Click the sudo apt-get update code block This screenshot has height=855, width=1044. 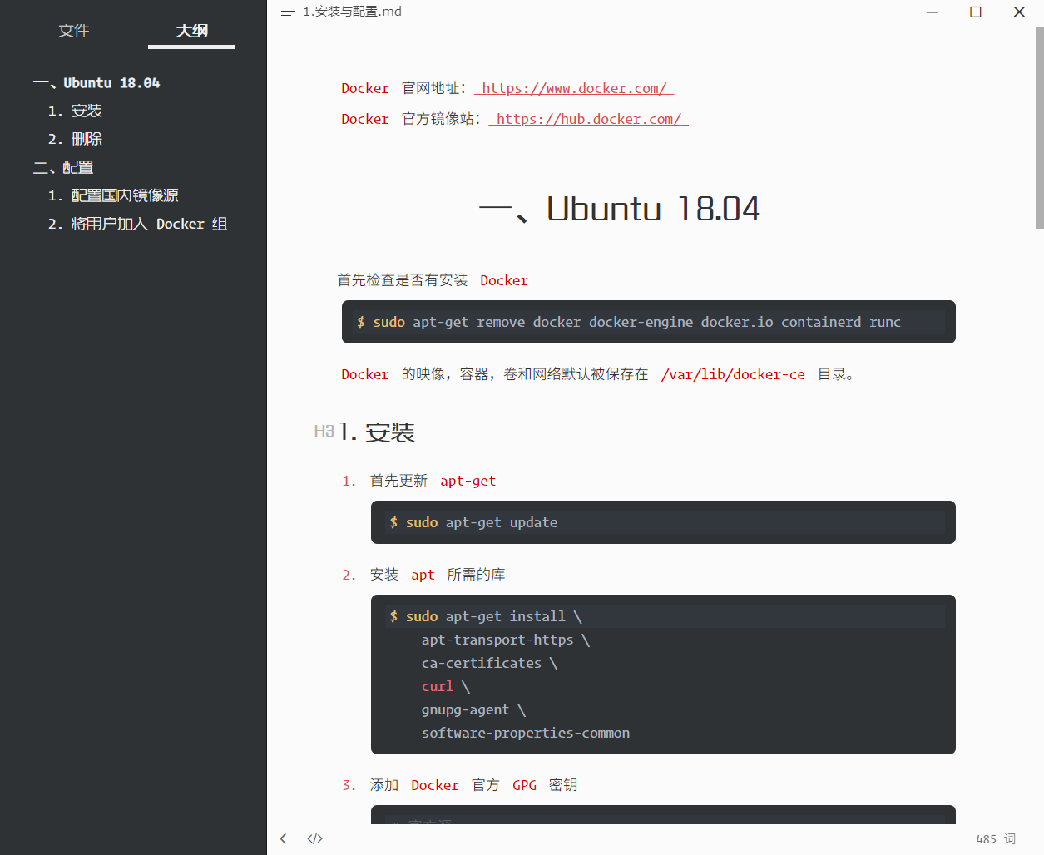pyautogui.click(x=663, y=522)
